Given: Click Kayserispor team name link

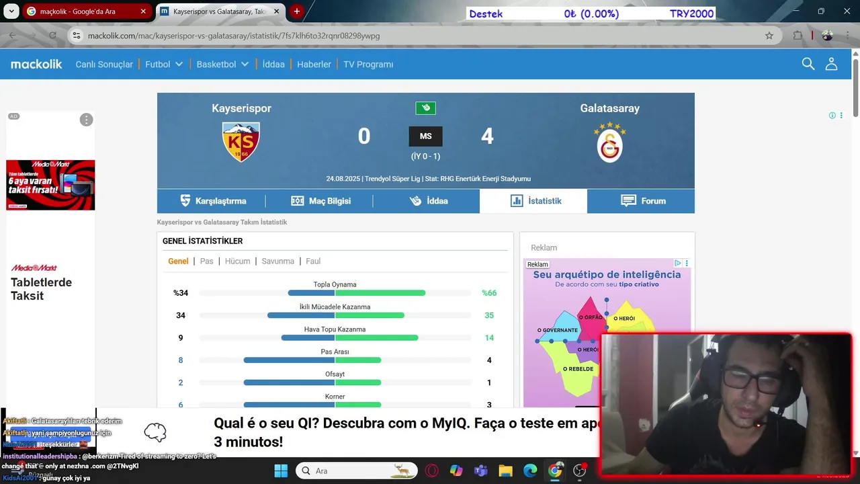Looking at the screenshot, I should point(241,108).
